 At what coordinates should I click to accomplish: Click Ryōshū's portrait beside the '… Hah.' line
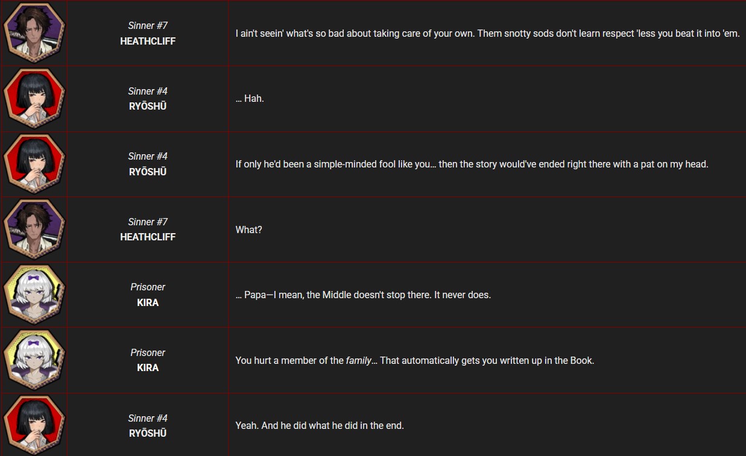click(34, 98)
